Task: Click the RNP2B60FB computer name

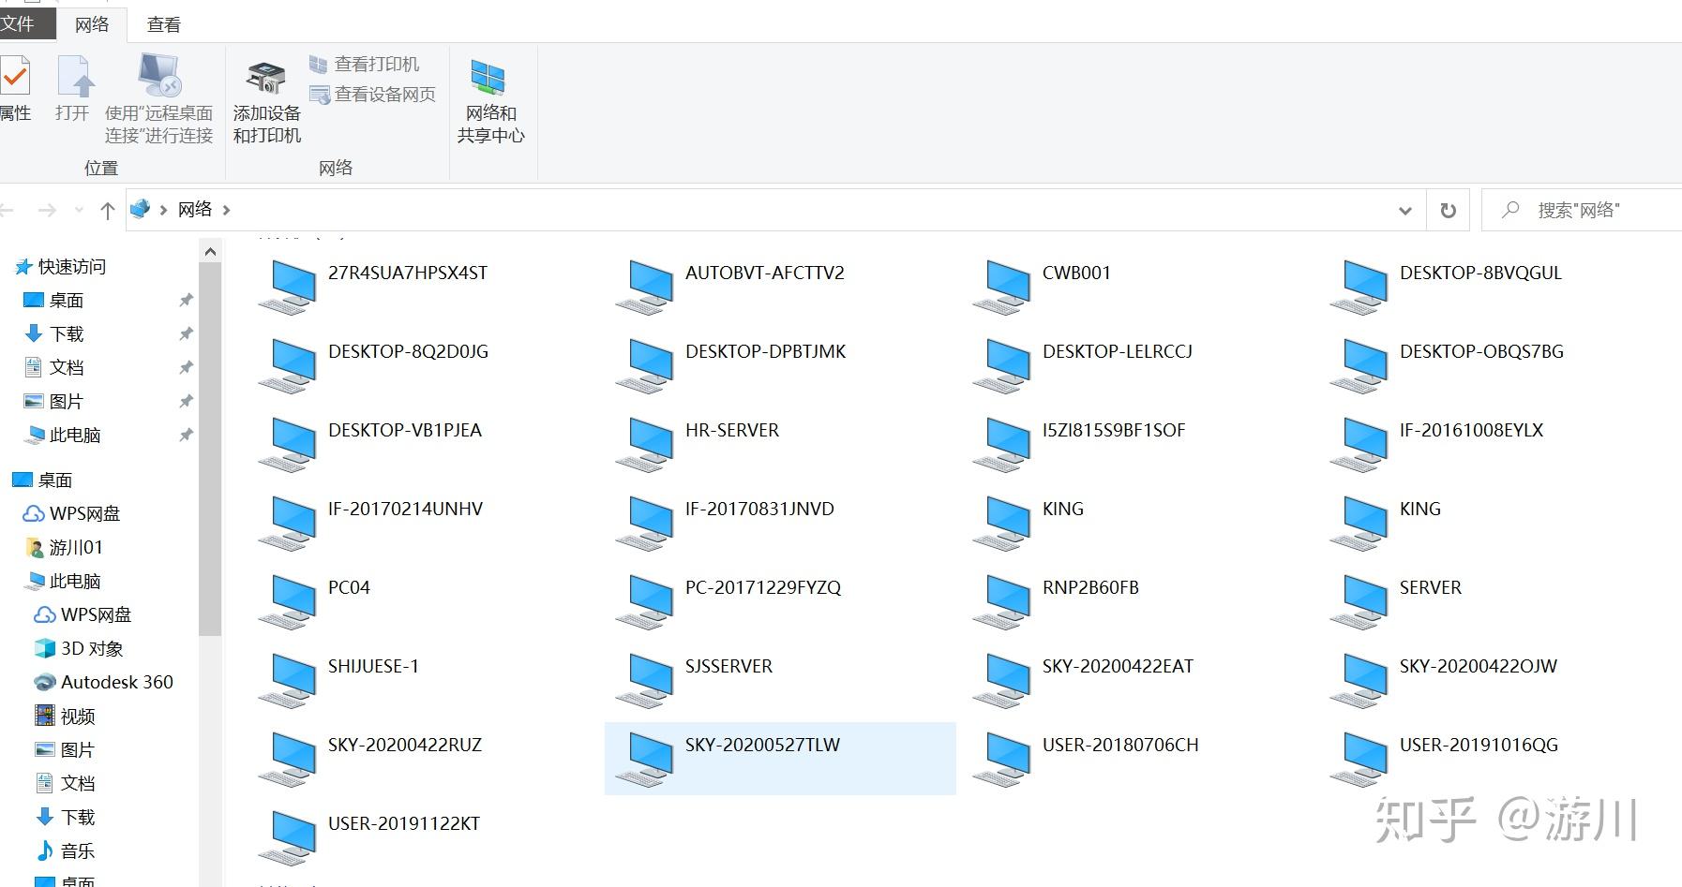Action: [1090, 588]
